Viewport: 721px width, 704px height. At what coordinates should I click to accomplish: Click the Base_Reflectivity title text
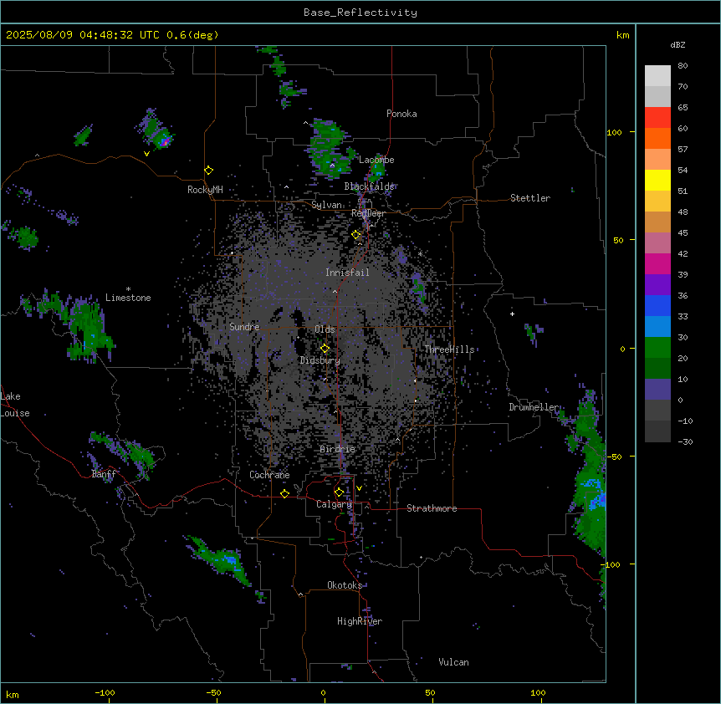[x=360, y=13]
